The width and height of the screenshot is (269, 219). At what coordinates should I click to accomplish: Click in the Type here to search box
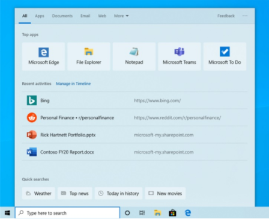coord(68,213)
